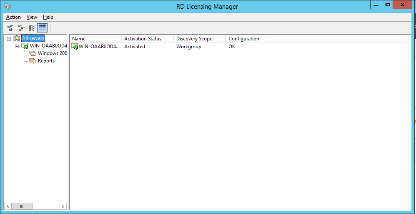
Task: Click the RD Licensing Manager title bar icon
Action: click(8, 6)
